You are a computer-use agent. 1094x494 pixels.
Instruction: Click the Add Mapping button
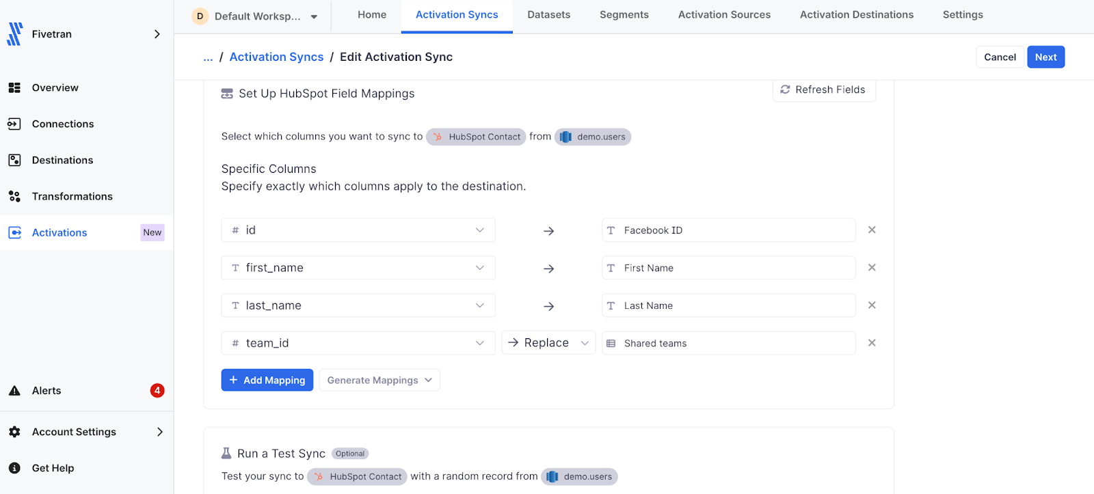[267, 380]
